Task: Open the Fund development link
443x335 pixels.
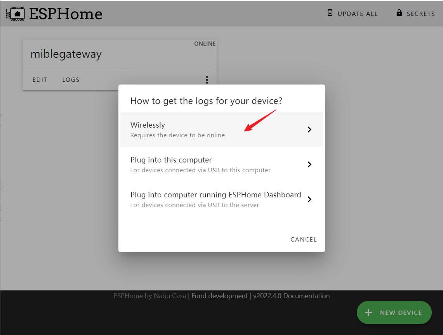Action: [x=219, y=296]
